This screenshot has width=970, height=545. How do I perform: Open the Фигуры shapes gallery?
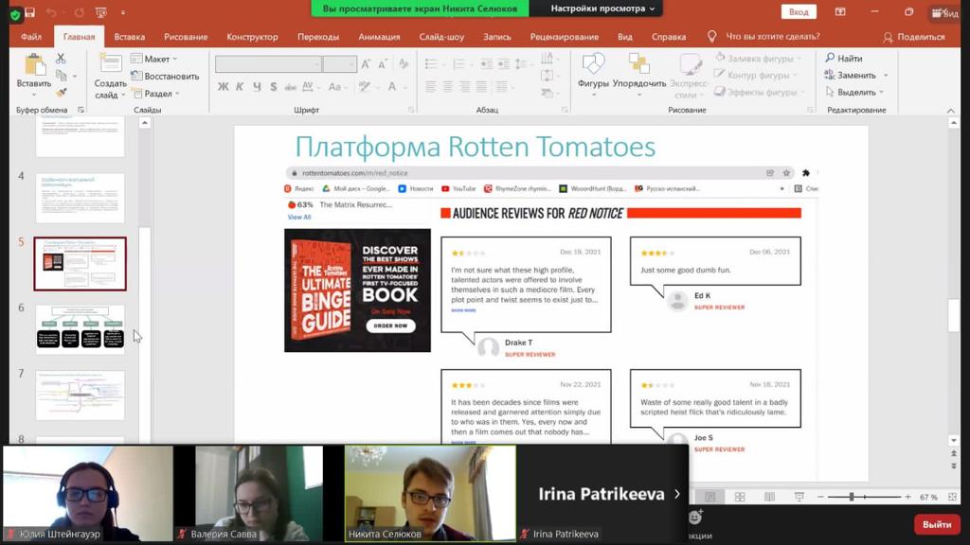click(593, 65)
